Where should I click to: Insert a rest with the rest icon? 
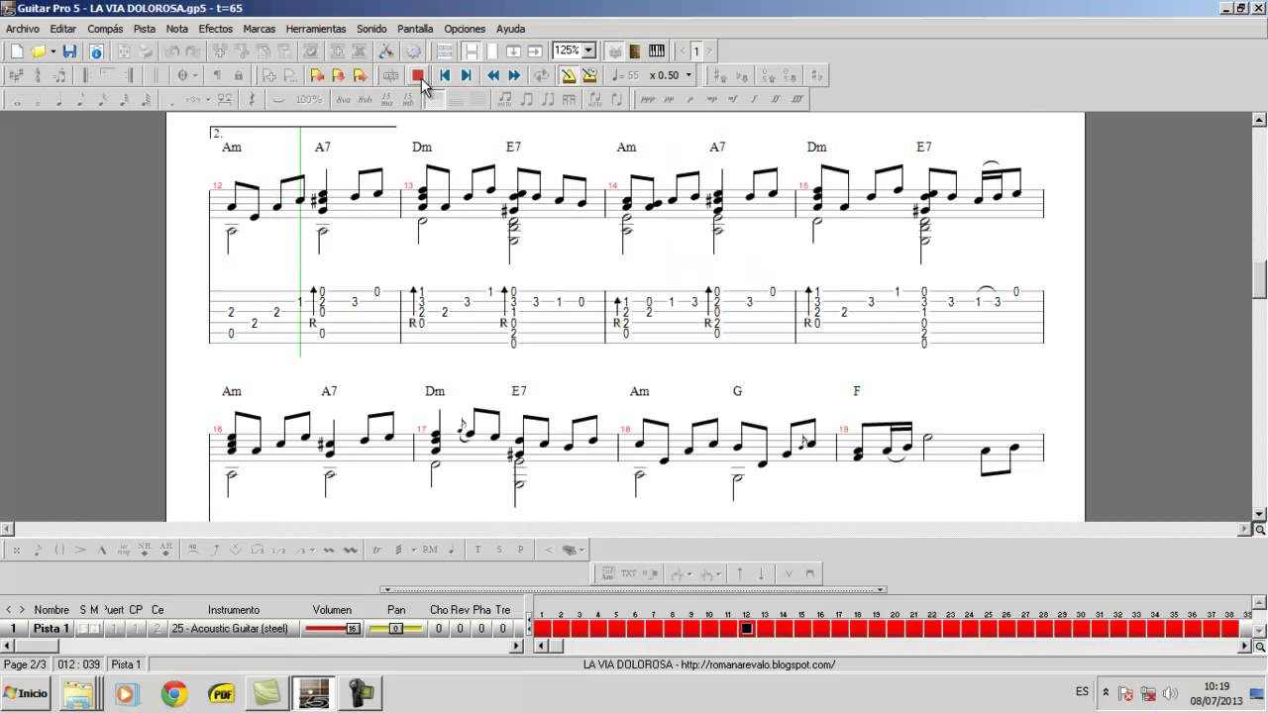coord(252,99)
